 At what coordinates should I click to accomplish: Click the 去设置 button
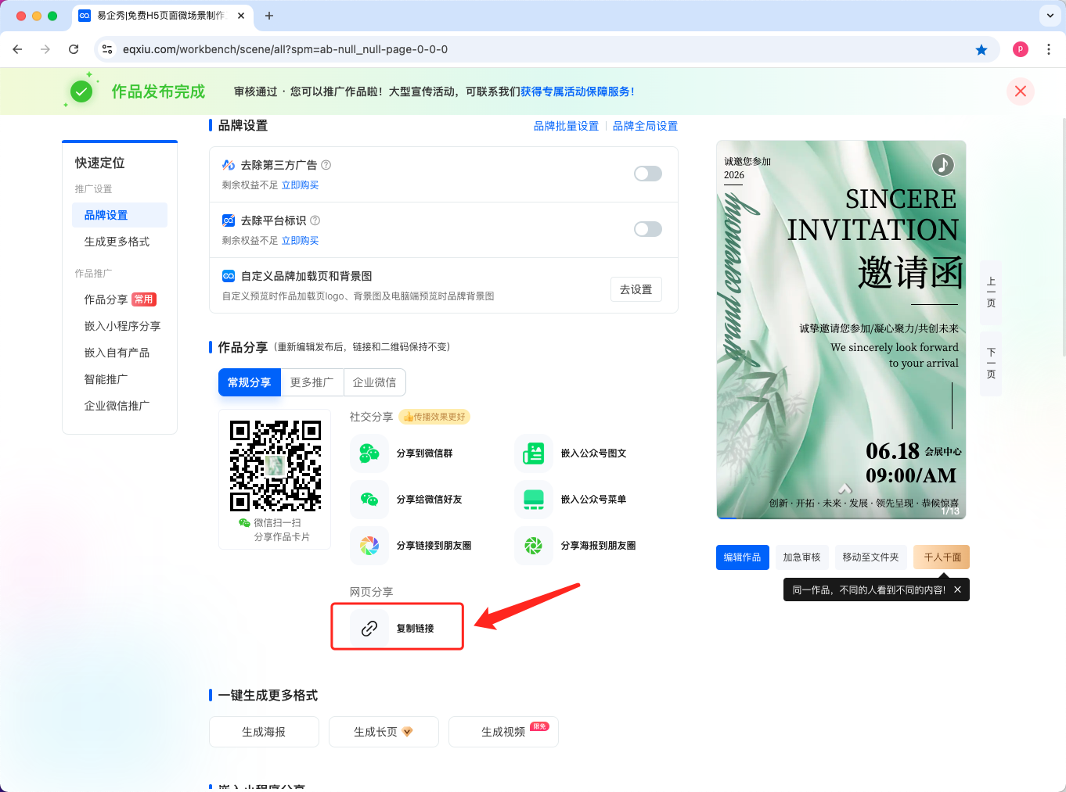tap(636, 289)
